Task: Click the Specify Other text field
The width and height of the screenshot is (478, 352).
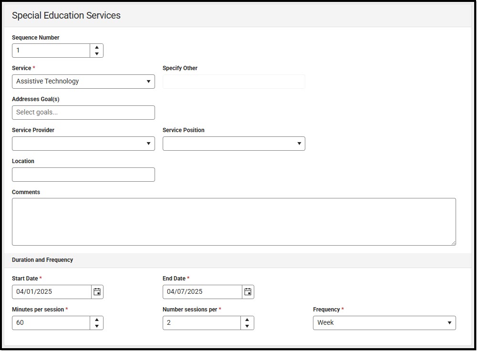Action: tap(234, 82)
